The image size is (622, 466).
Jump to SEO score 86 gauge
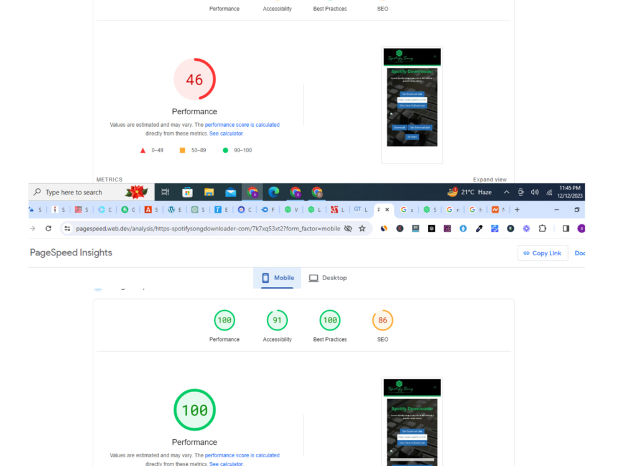click(383, 320)
